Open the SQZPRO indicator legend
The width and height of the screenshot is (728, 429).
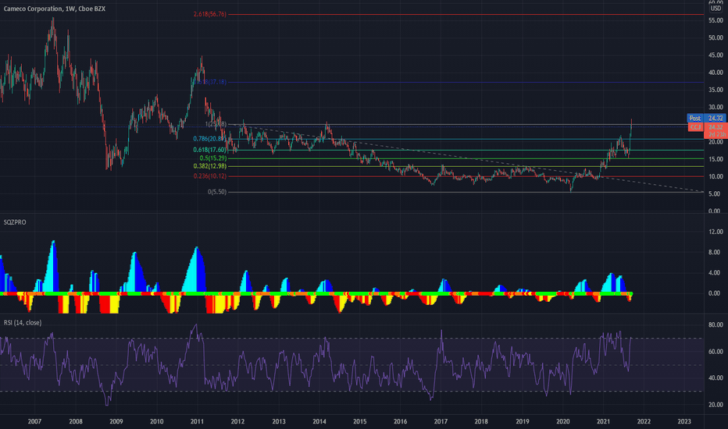click(x=15, y=222)
